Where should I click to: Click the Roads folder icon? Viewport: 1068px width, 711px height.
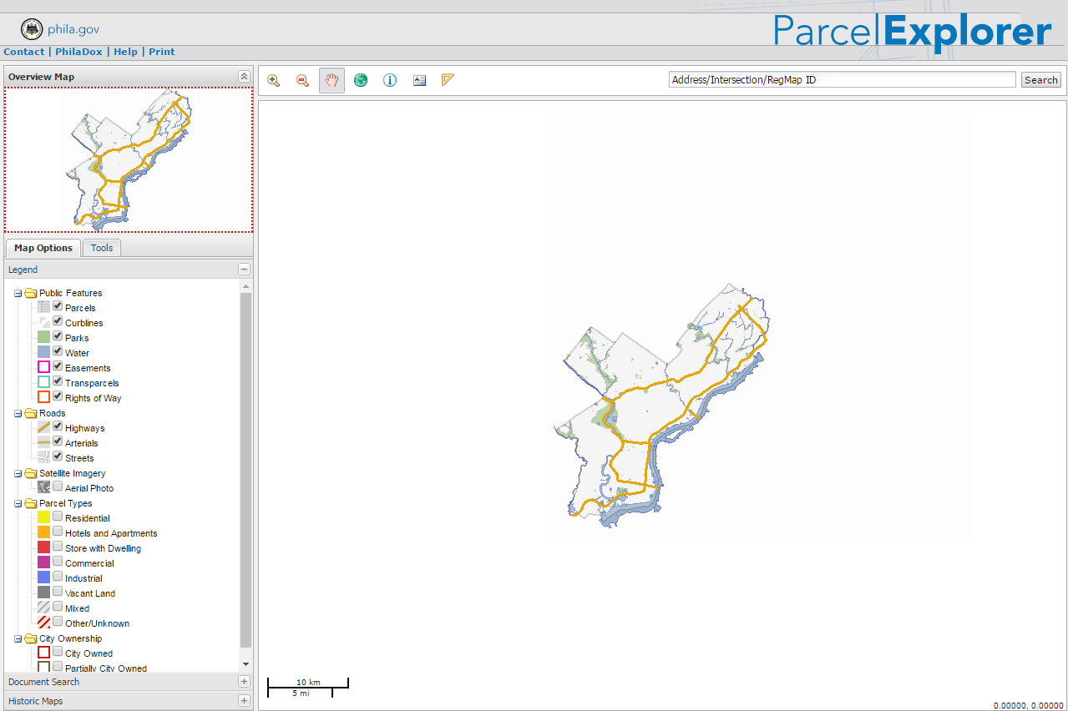point(31,413)
